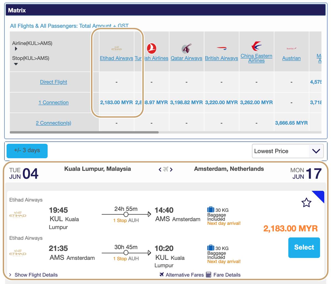This screenshot has height=284, width=331.
Task: Click the Etihad Airways logo in matrix
Action: coord(116,48)
